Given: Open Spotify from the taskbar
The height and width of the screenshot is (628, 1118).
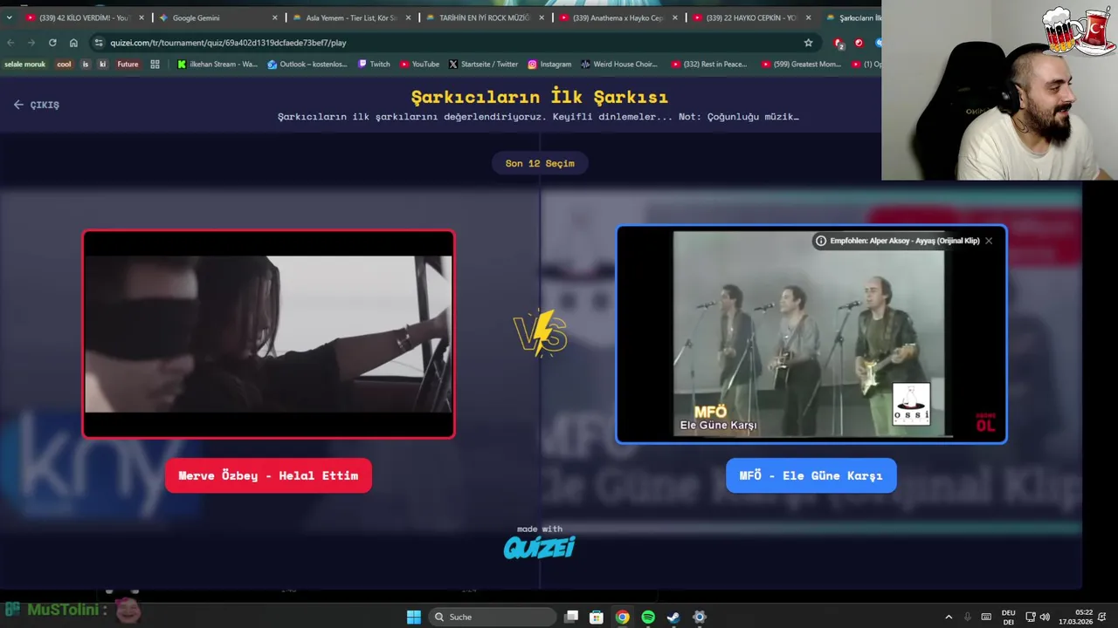Looking at the screenshot, I should pos(648,617).
